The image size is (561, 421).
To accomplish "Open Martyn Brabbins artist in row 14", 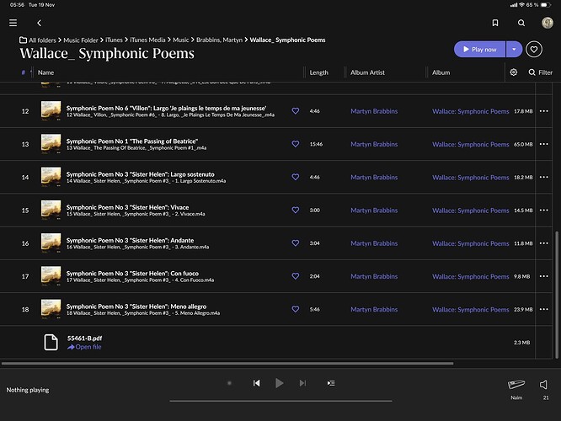I will (374, 177).
